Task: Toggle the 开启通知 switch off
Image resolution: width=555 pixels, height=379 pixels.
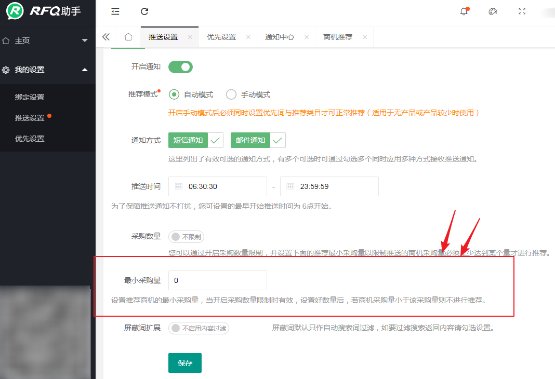Action: tap(180, 67)
